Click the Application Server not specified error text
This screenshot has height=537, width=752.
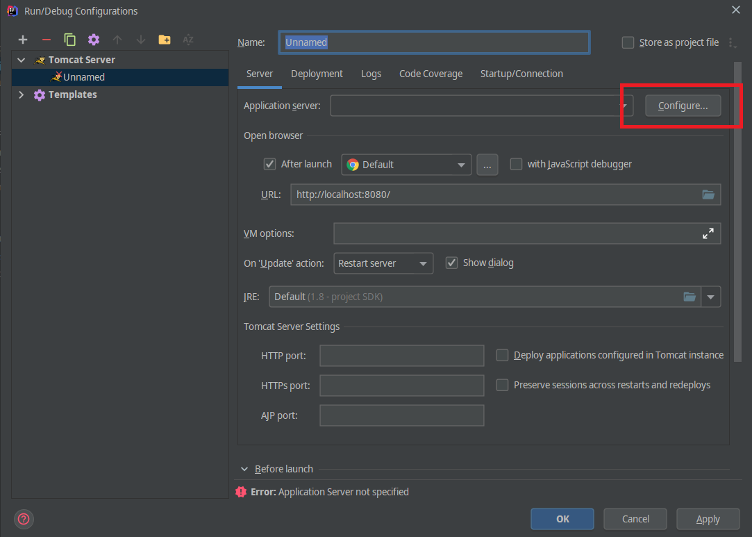coord(344,492)
